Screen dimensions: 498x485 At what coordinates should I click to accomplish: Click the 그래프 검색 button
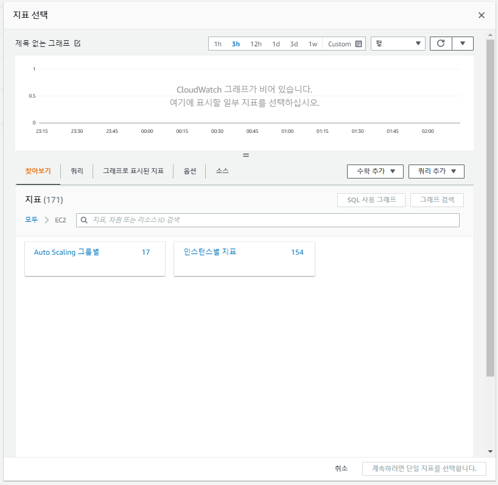[437, 200]
